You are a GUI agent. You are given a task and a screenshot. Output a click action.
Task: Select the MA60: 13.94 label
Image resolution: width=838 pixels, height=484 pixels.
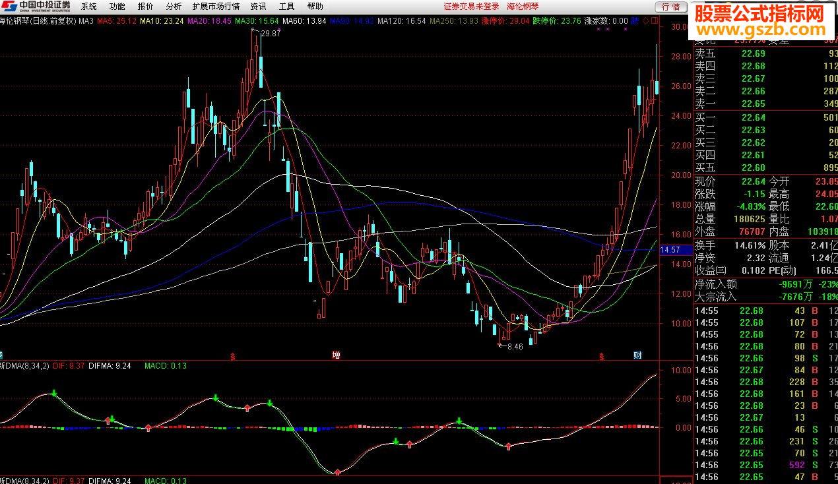304,21
